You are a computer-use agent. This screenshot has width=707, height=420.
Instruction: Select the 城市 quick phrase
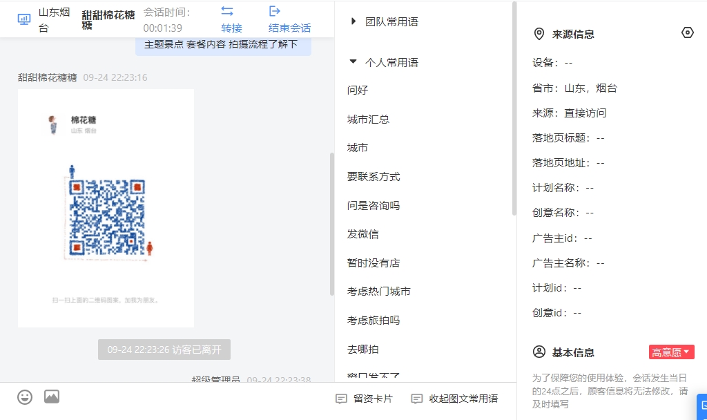tap(358, 148)
